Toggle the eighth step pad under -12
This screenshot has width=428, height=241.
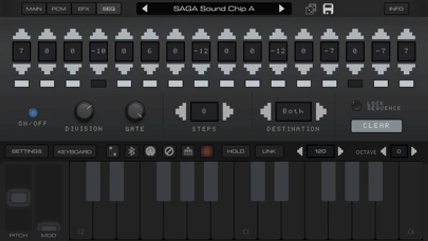pos(201,84)
